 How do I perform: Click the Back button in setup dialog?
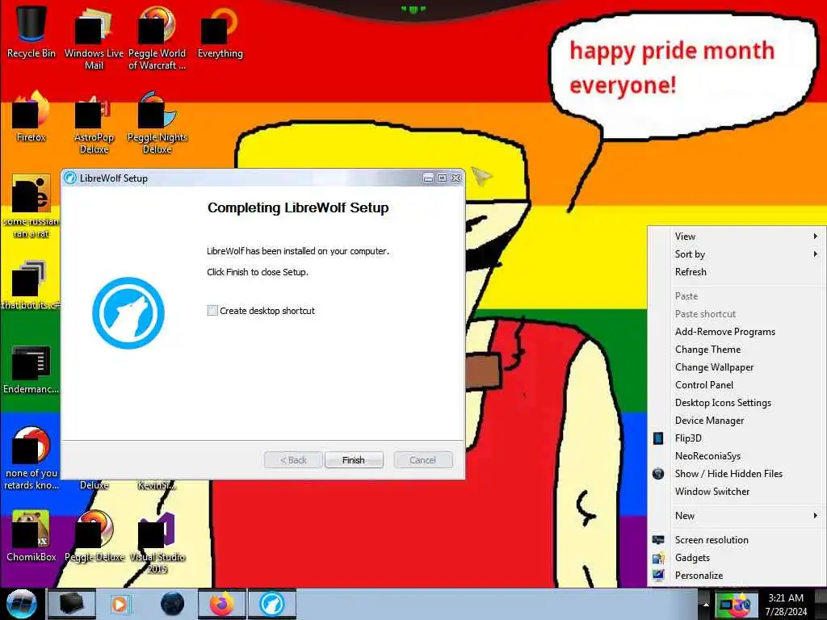point(293,459)
